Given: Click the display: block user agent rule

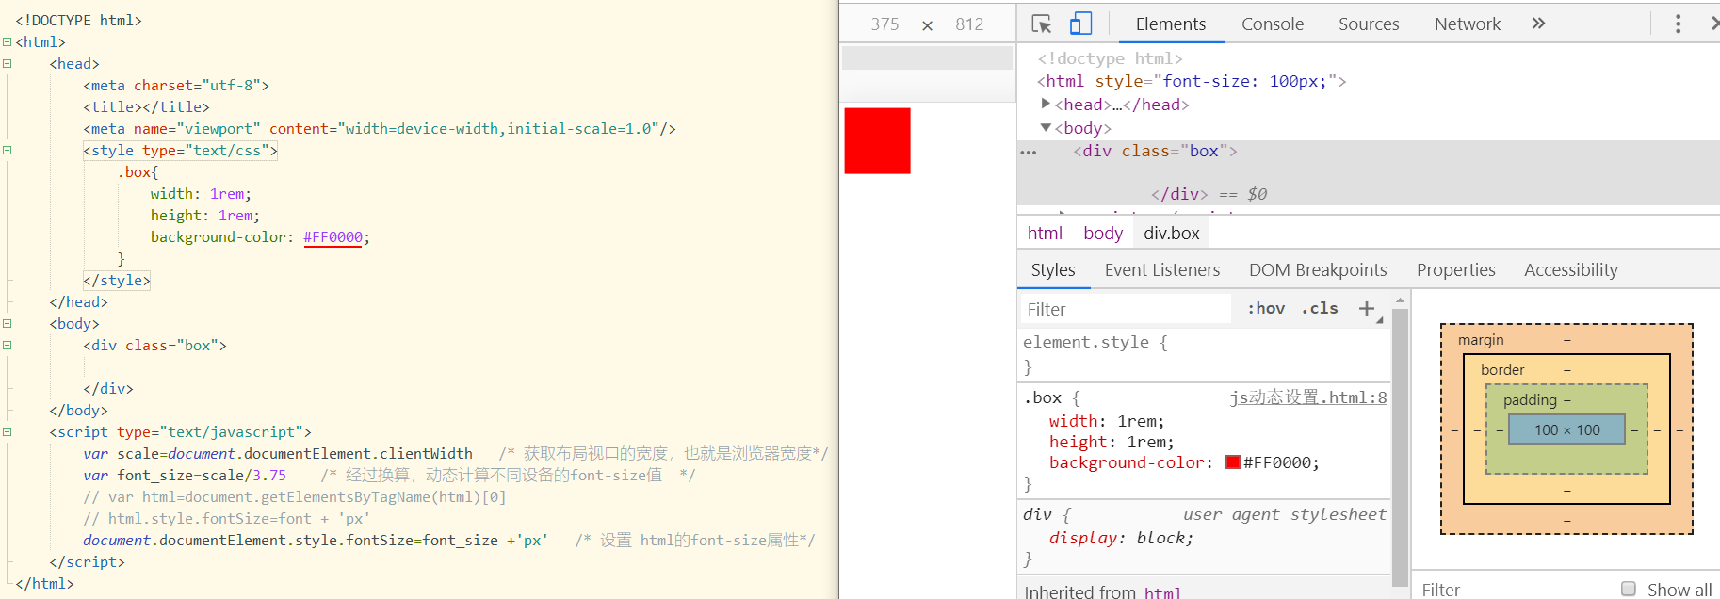Looking at the screenshot, I should click(x=1121, y=538).
